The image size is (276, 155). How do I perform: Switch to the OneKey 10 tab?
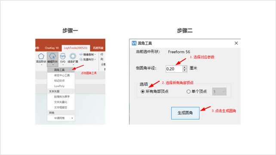coord(52,48)
